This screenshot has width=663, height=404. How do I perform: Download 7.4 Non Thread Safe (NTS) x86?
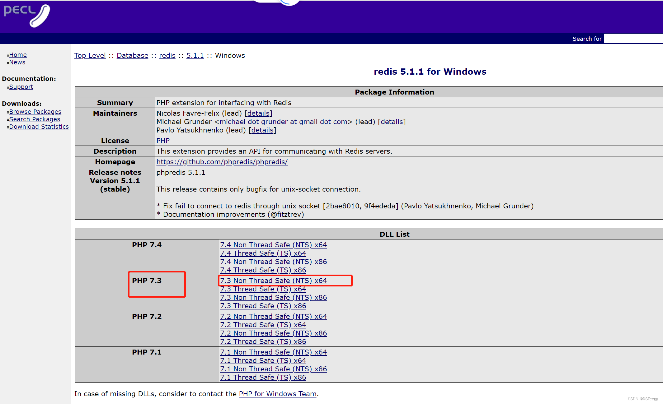click(x=274, y=262)
